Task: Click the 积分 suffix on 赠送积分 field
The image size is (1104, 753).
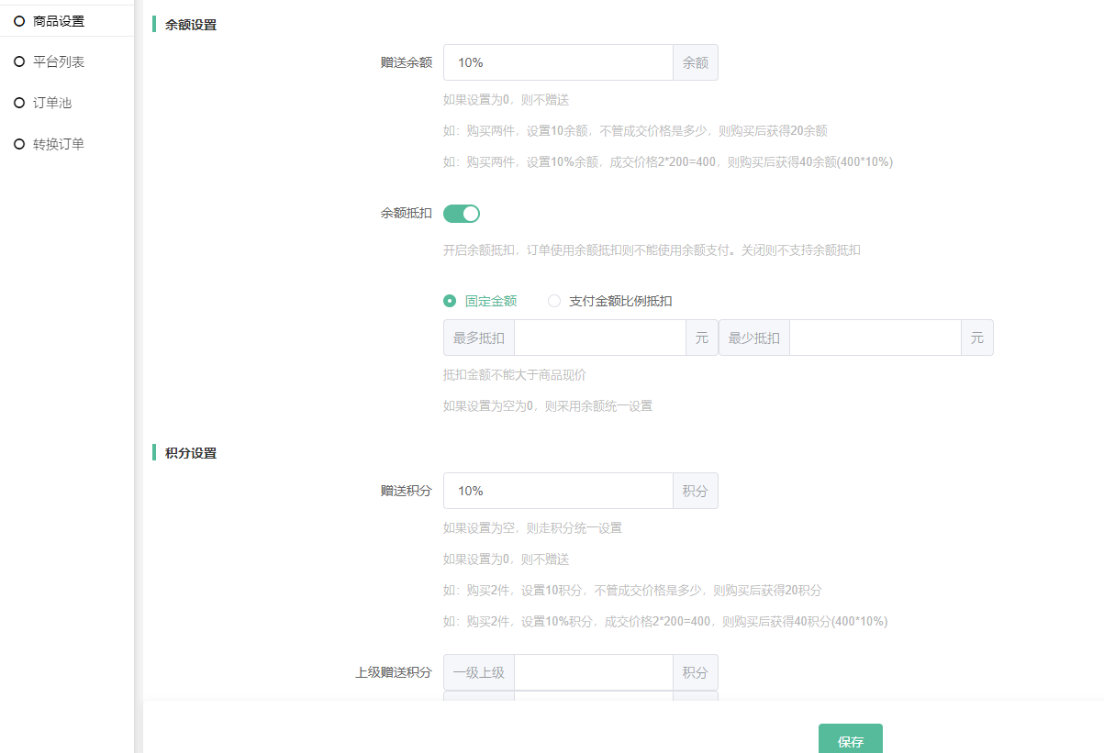Action: pos(696,491)
